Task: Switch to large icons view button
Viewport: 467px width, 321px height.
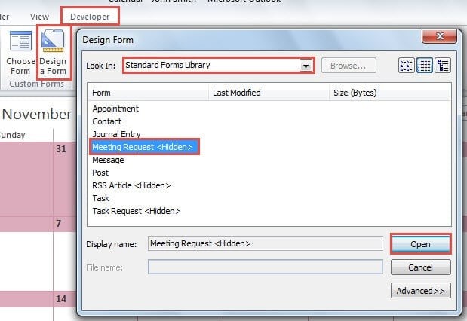Action: [407, 66]
